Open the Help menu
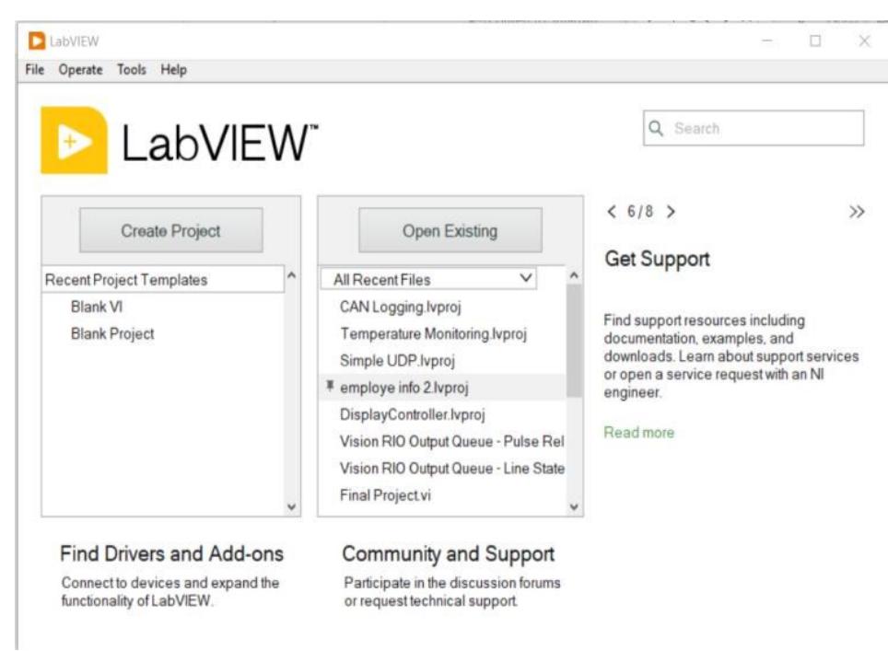Screen dimensions: 888x651 coord(173,70)
